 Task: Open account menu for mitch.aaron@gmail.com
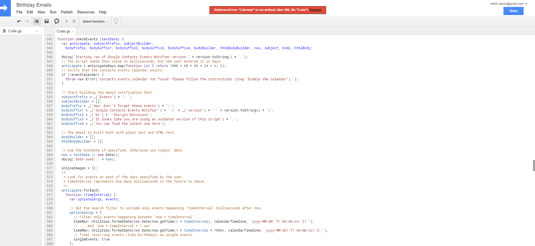pyautogui.click(x=509, y=4)
